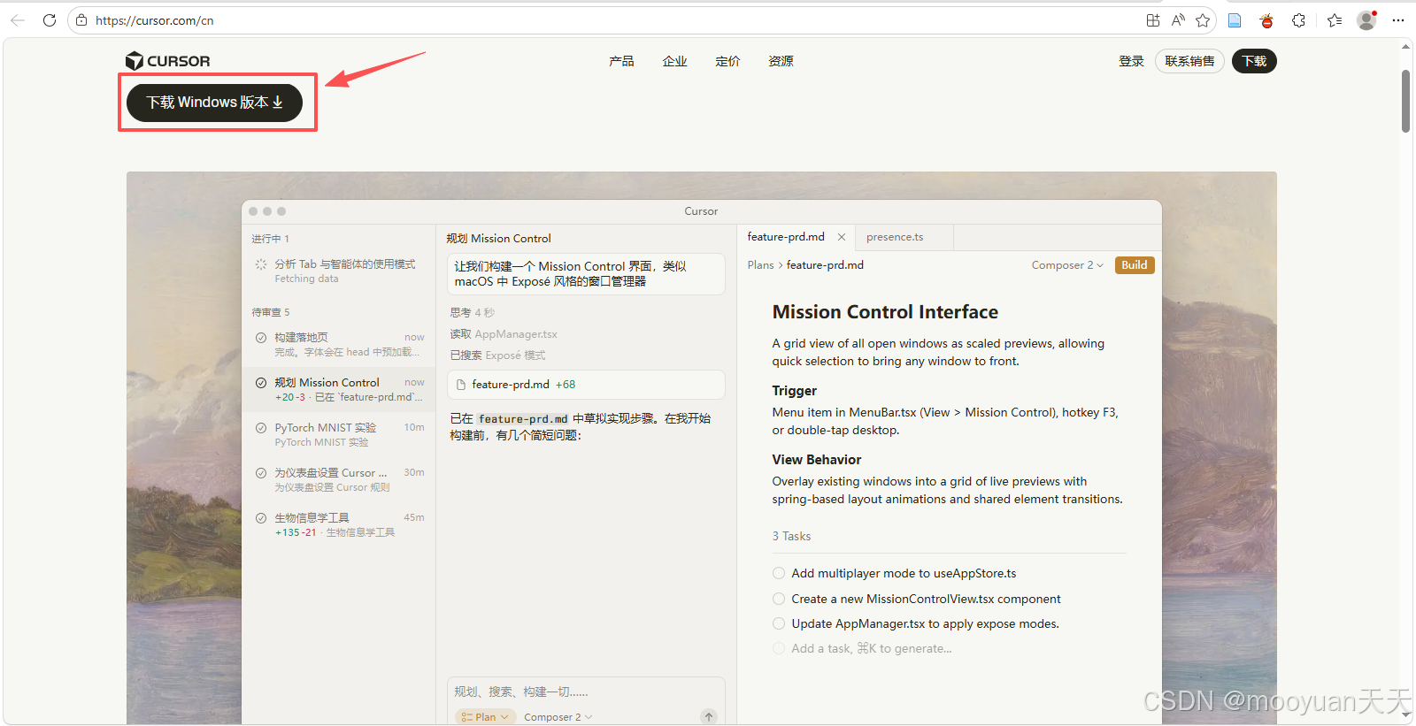Select the 生物信息学工具 task row
This screenshot has height=726, width=1416.
[340, 524]
